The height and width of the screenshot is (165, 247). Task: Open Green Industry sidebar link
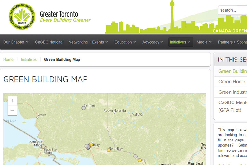pos(232,92)
